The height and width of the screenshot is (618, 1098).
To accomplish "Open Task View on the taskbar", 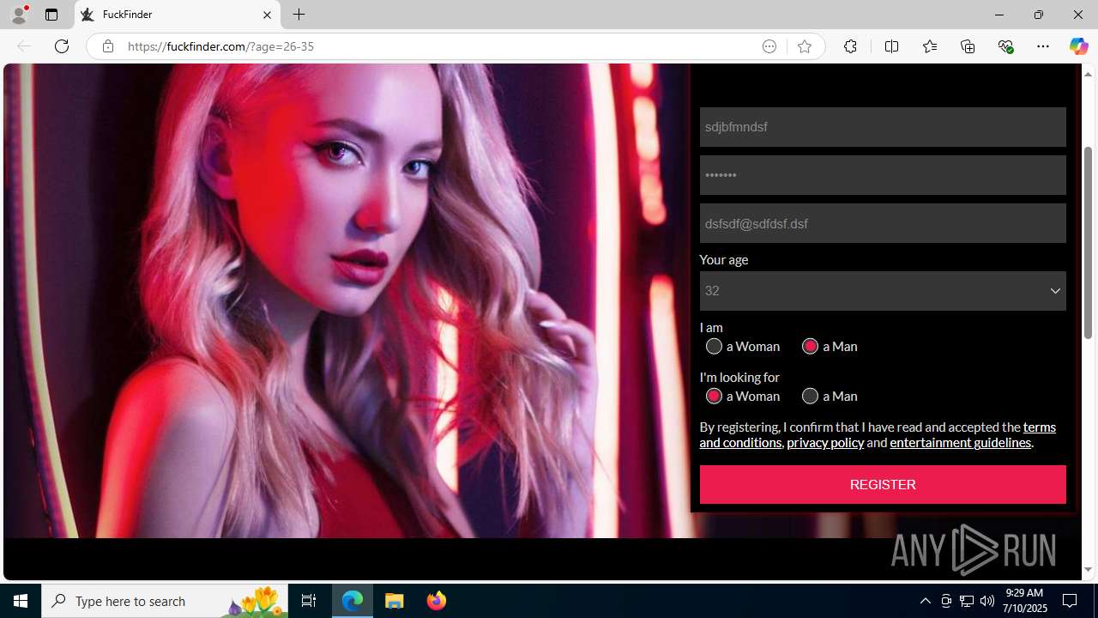I will click(x=309, y=601).
